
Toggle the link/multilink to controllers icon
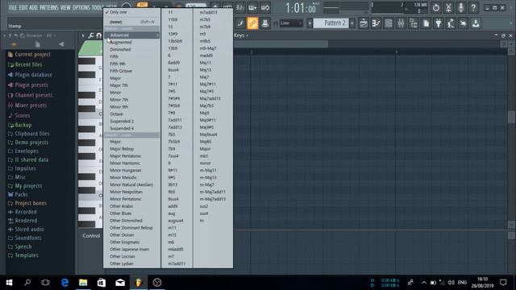pos(252,23)
